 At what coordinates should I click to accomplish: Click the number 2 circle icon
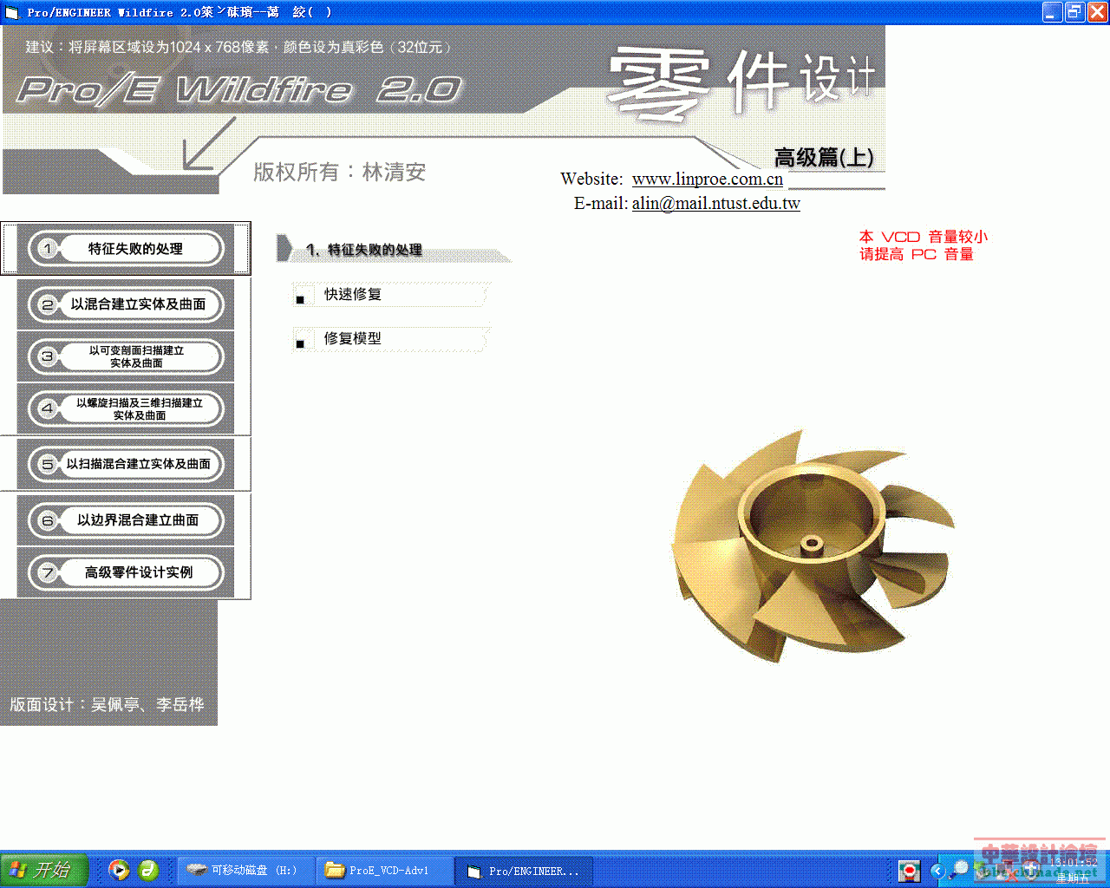[x=48, y=304]
